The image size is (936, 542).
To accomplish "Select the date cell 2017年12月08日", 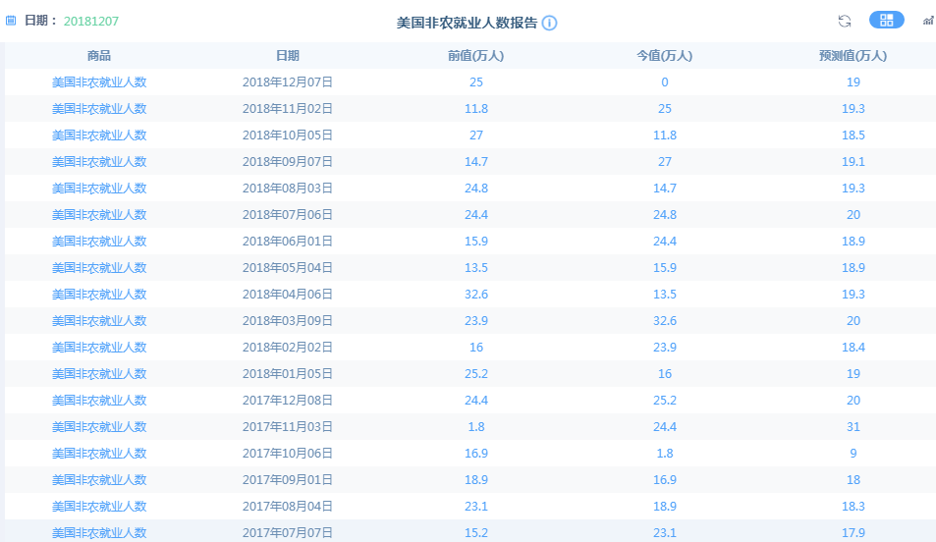I will pos(288,401).
